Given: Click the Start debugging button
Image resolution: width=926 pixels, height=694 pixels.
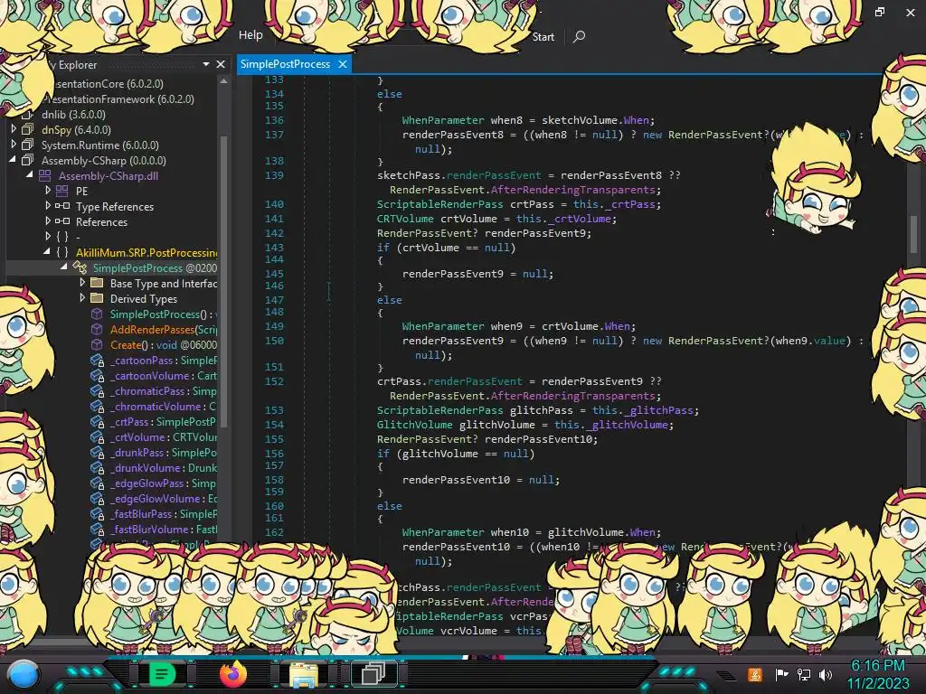Looking at the screenshot, I should click(543, 36).
